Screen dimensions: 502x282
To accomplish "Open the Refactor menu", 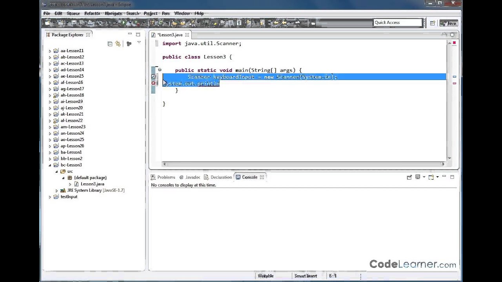I will coord(92,13).
